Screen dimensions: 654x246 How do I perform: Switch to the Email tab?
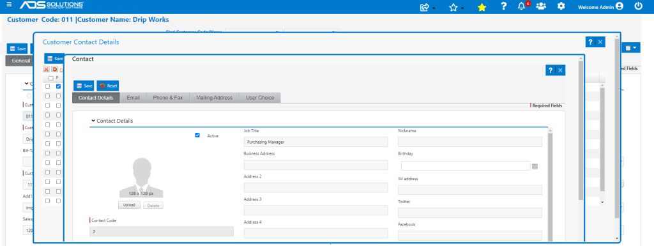click(133, 98)
